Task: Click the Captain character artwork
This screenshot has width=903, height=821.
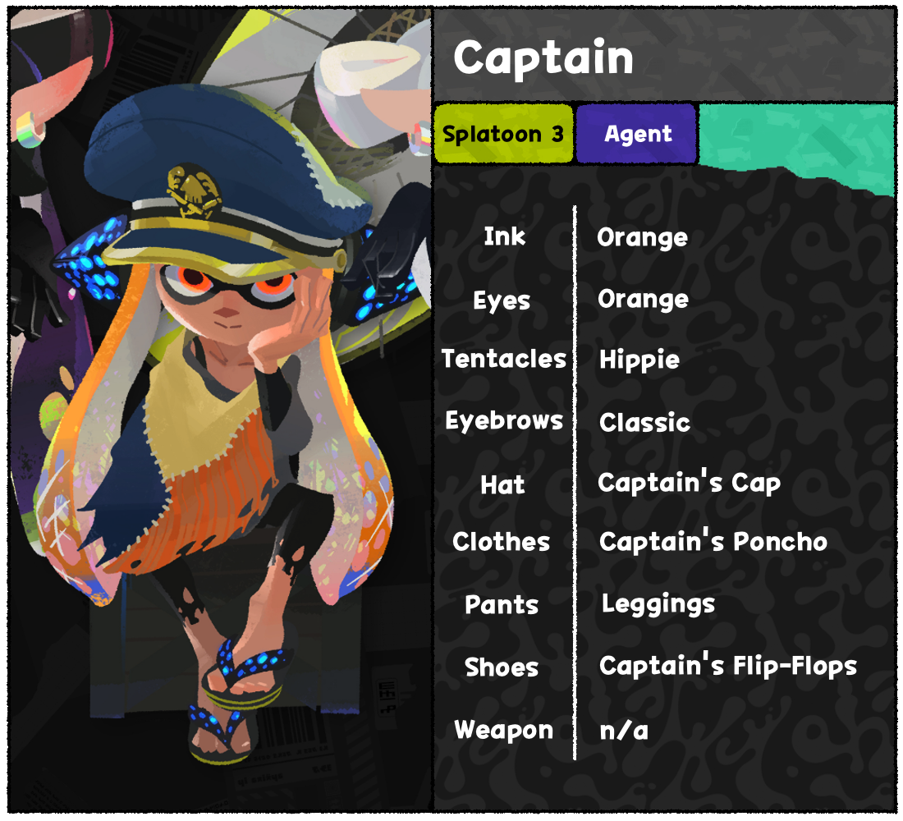Action: coord(221,410)
